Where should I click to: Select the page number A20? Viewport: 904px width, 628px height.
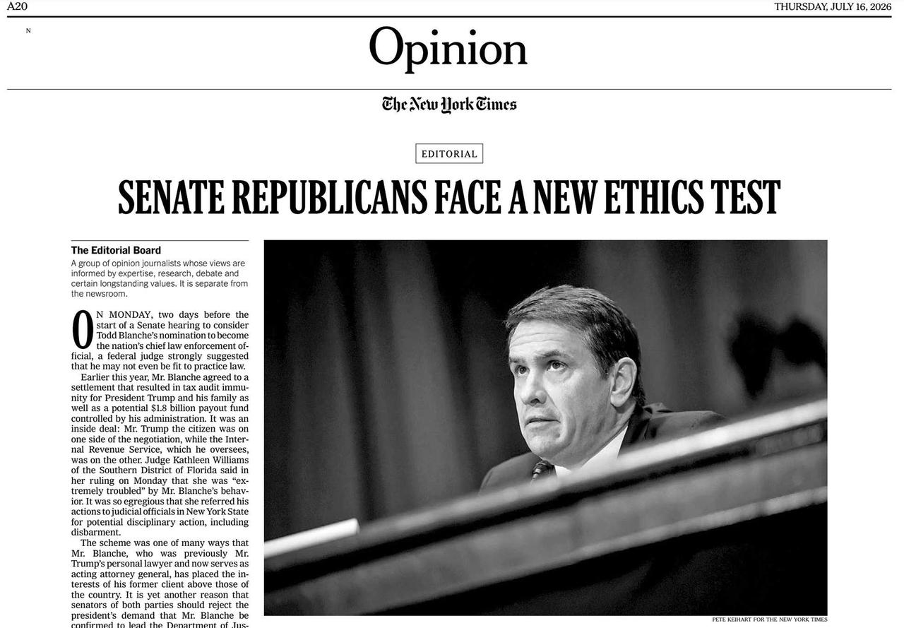click(17, 6)
